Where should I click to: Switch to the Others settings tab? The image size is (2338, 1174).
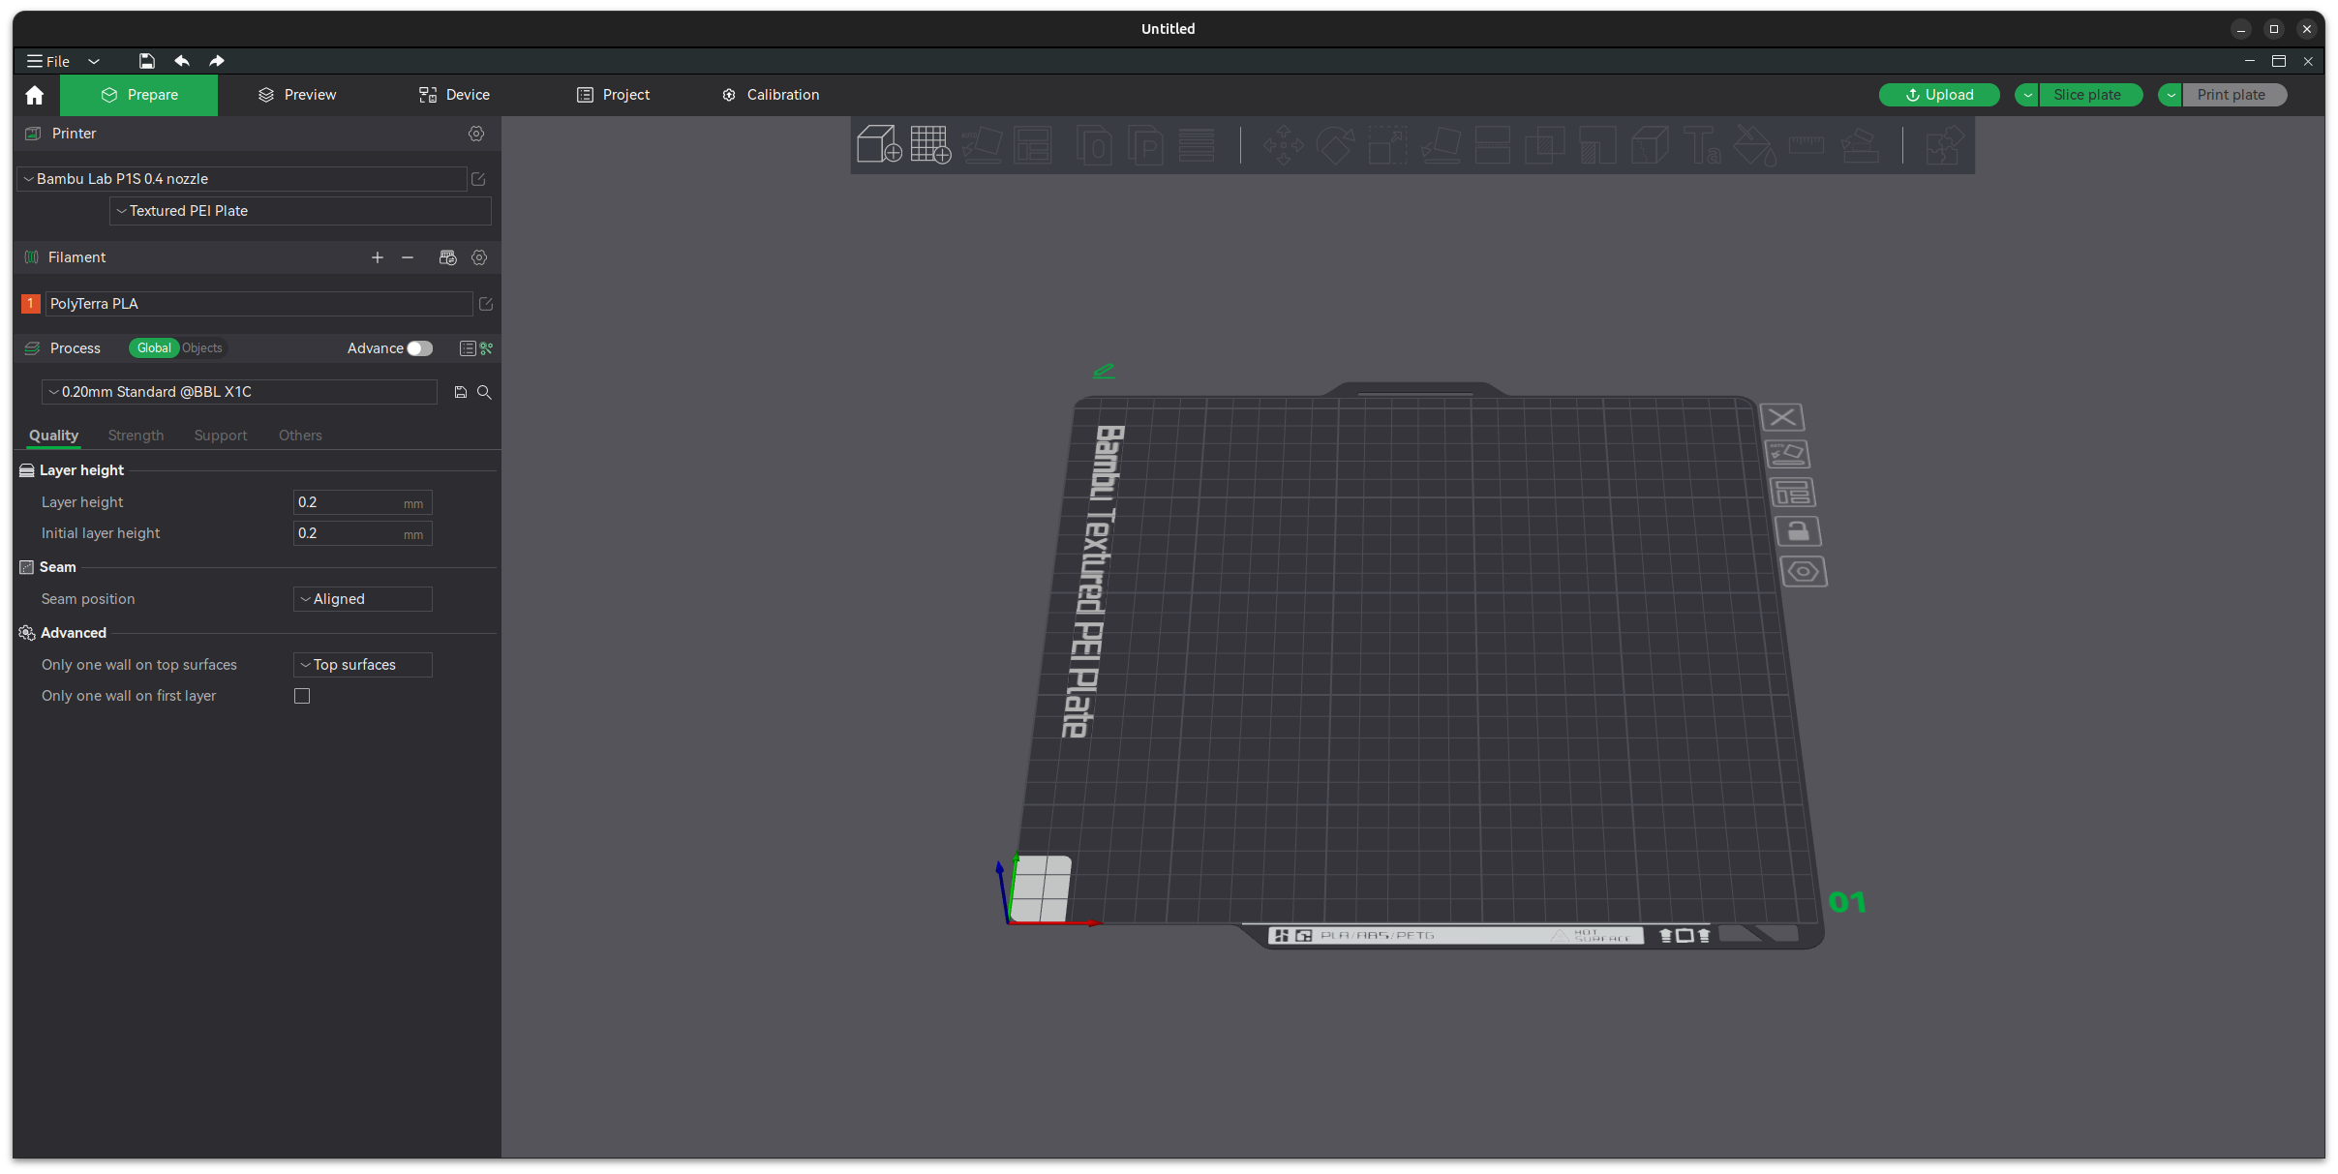300,436
